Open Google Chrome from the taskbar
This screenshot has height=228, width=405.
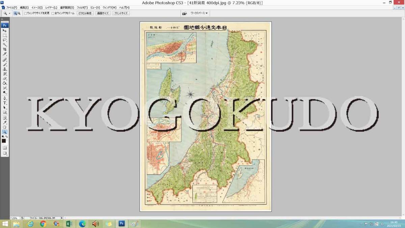click(43, 224)
